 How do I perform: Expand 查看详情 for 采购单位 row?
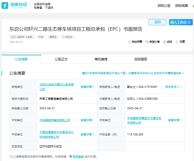click(87, 87)
